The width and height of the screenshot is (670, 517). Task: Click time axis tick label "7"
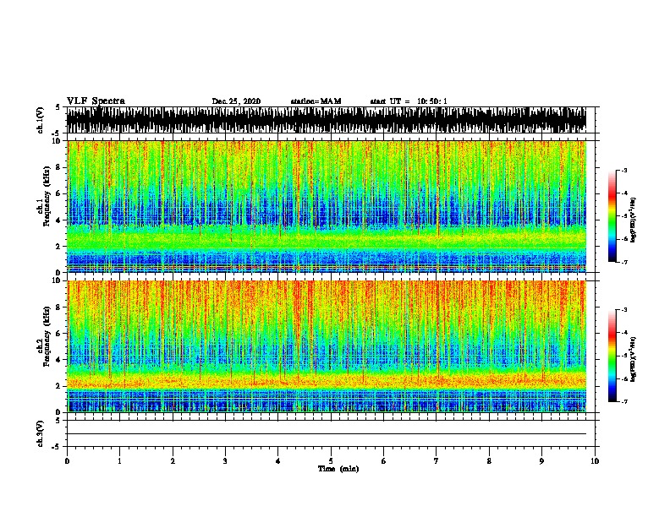[x=437, y=460]
